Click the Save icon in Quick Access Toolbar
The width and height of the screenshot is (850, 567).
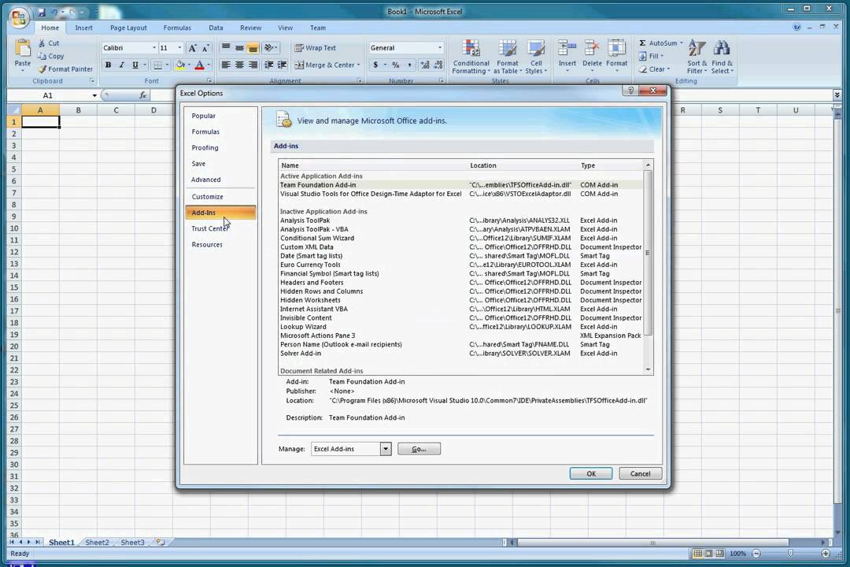coord(41,11)
